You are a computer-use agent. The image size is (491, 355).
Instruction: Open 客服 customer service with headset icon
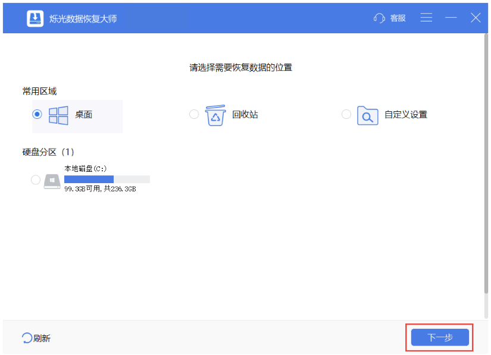[389, 17]
